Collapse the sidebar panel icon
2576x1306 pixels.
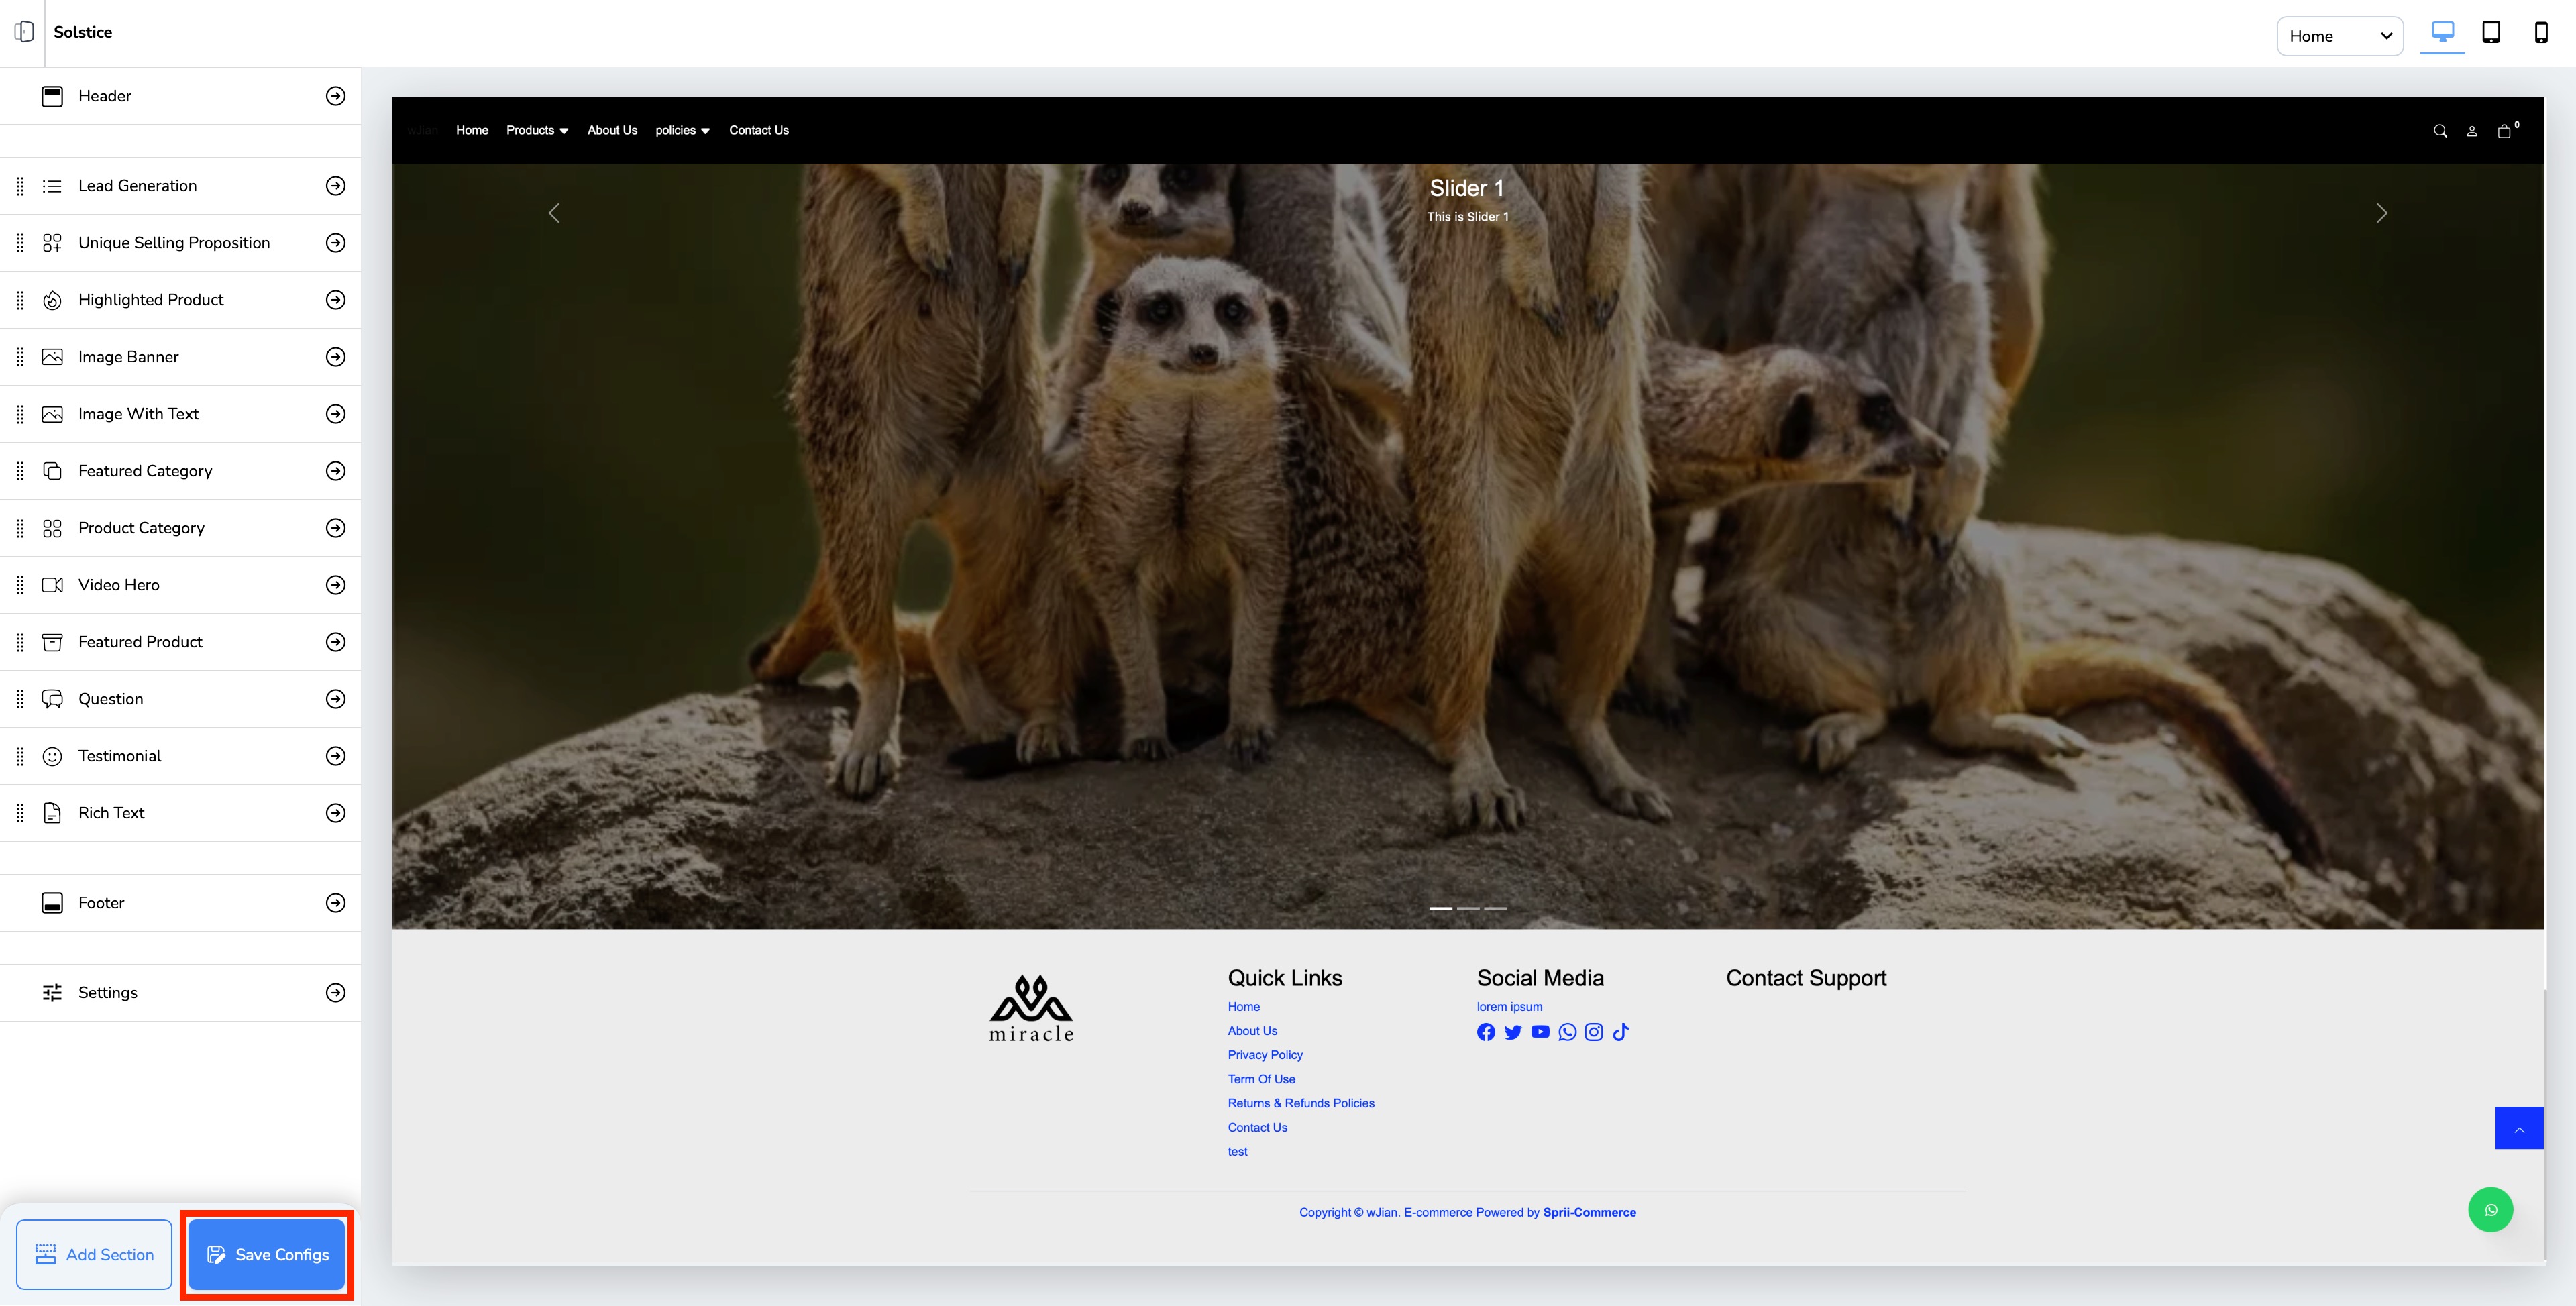[x=25, y=32]
